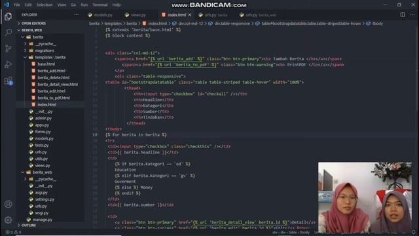
Task: Click the VS Code logo icon
Action: pos(7,5)
